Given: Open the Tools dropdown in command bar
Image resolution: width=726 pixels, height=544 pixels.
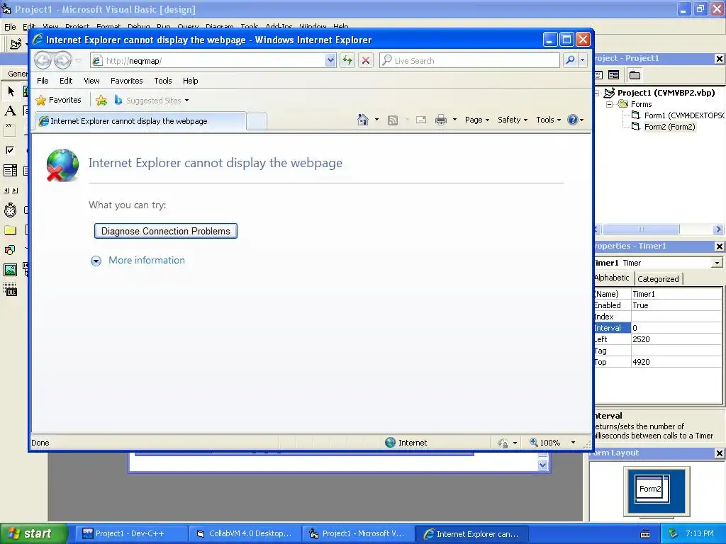Looking at the screenshot, I should (548, 120).
